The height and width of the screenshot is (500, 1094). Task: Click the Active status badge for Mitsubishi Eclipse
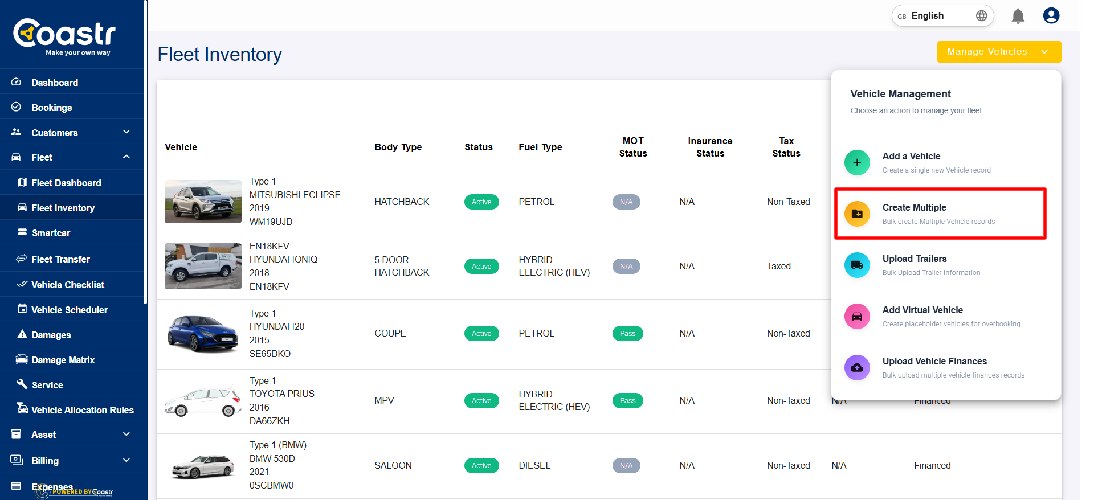[x=481, y=202]
